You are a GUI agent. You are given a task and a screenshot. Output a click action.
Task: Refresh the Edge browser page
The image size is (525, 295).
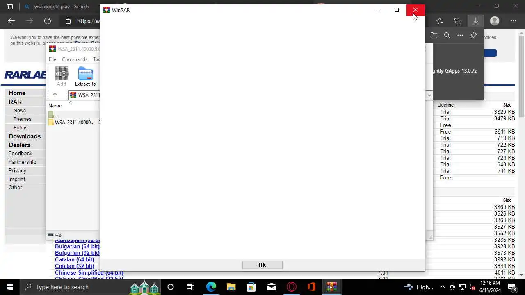(48, 21)
